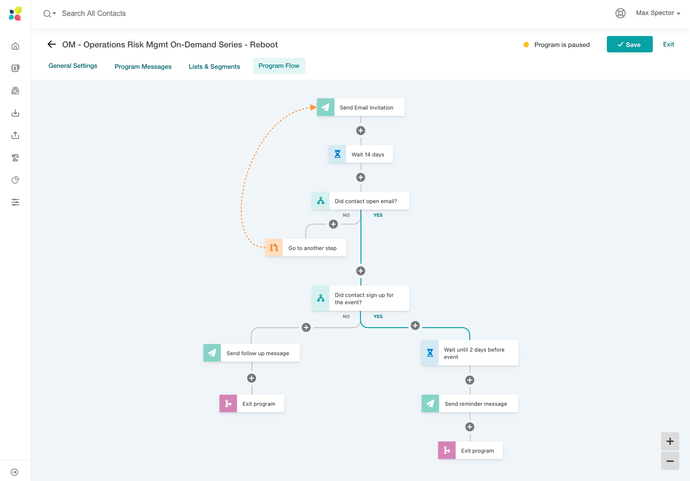Expand the sidebar with bottom arrow icon
690x481 pixels.
[x=14, y=472]
